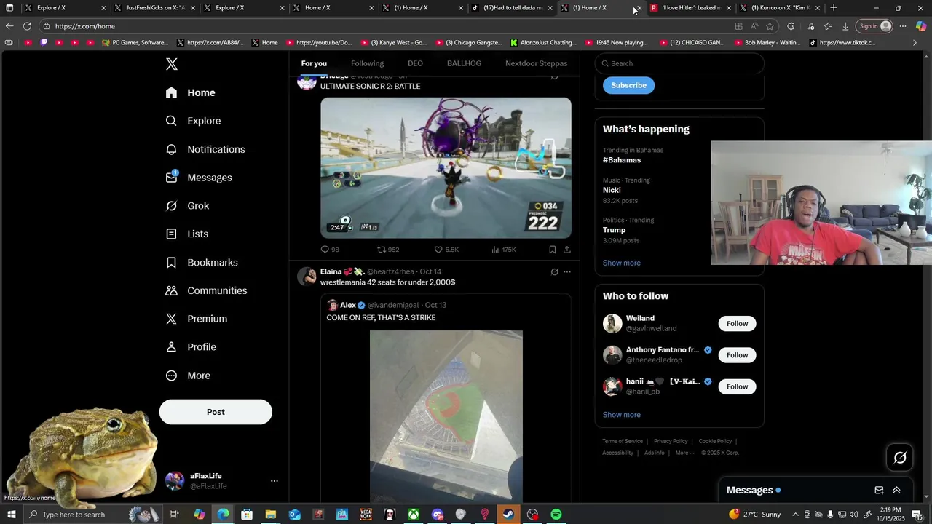Follow Weiland
Screen dimensions: 932x524
(x=737, y=324)
